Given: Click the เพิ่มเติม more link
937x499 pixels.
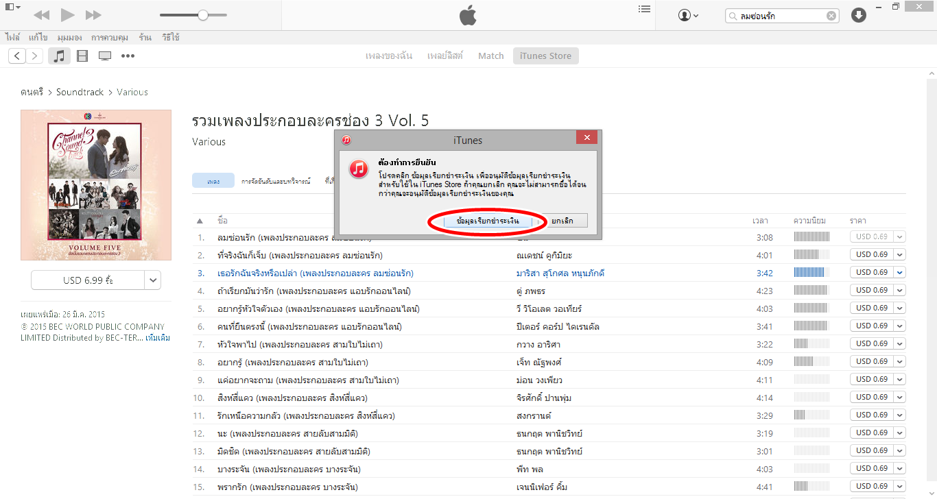Looking at the screenshot, I should point(158,338).
